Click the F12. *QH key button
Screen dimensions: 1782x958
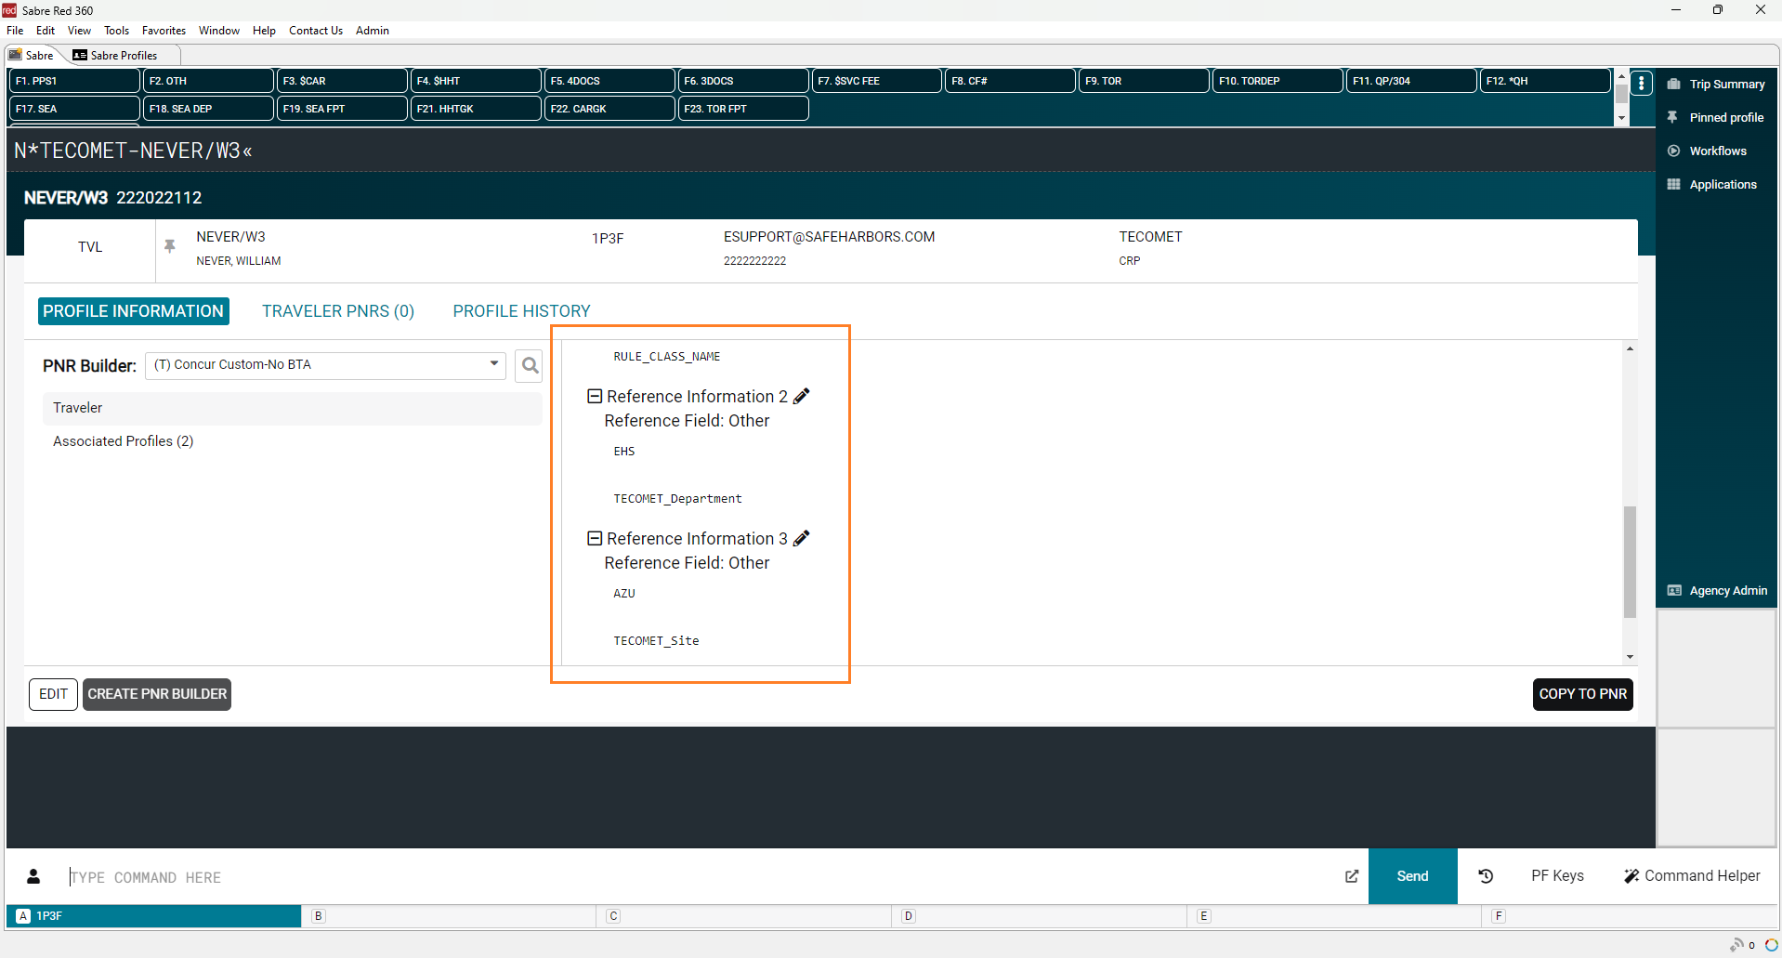coord(1545,81)
